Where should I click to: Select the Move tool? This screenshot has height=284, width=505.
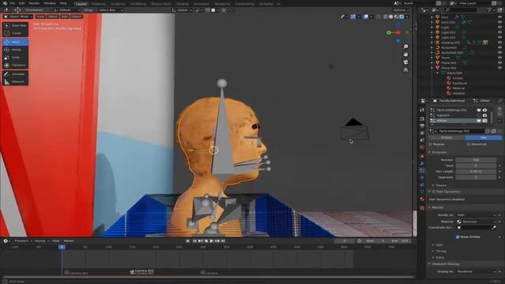point(16,42)
